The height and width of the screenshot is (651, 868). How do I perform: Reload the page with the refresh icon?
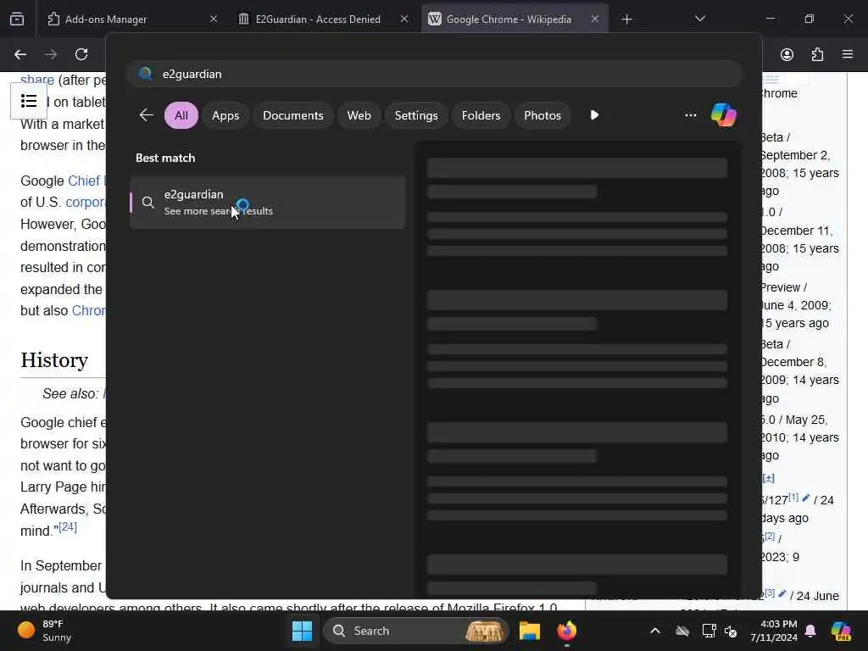coord(81,54)
